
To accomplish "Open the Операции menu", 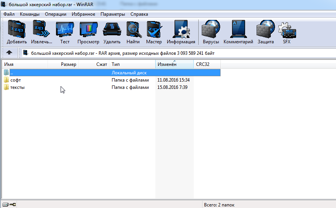I will coord(56,14).
